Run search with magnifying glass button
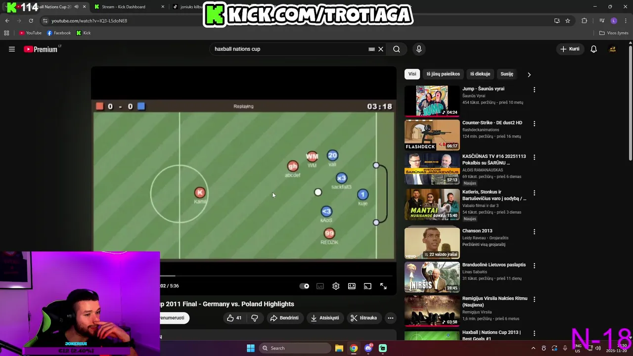Image resolution: width=633 pixels, height=356 pixels. (397, 49)
